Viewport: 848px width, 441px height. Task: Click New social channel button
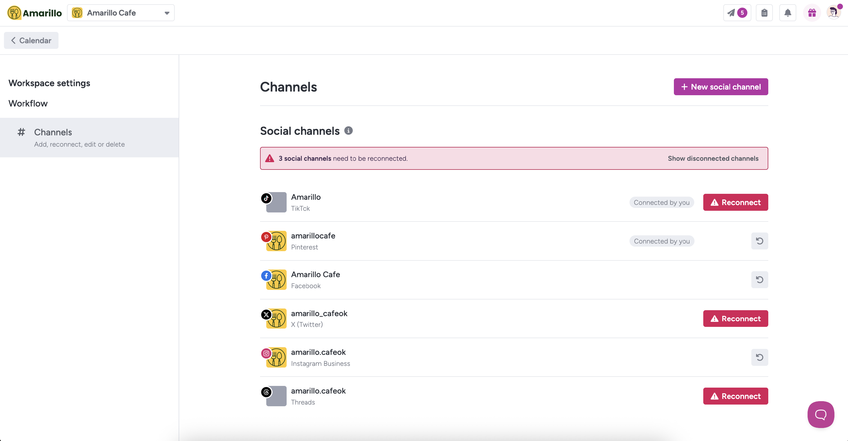click(721, 87)
